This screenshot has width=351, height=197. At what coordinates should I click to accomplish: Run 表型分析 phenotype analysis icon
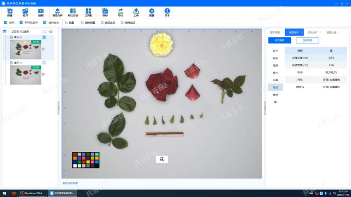[57, 12]
